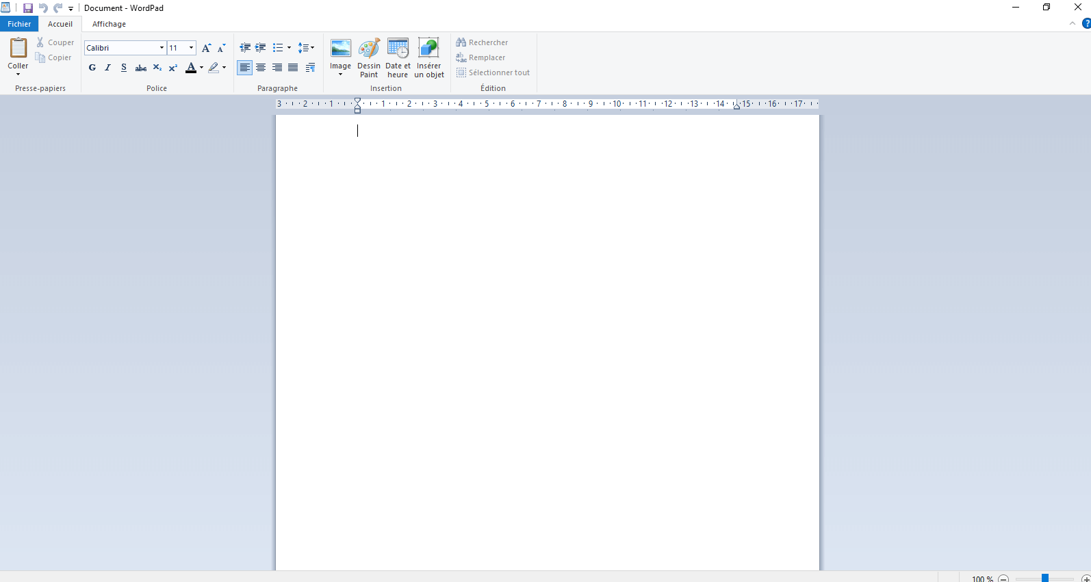Toggle bold (G) formatting
The image size is (1091, 582).
point(92,68)
